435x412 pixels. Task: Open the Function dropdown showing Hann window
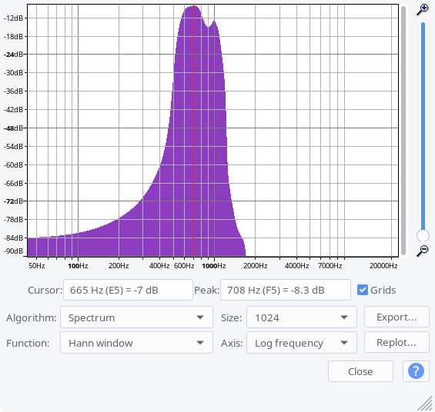[136, 343]
